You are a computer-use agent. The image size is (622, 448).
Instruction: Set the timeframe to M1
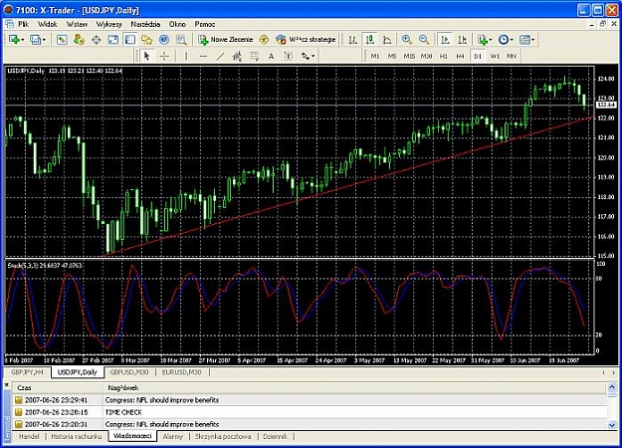click(375, 57)
